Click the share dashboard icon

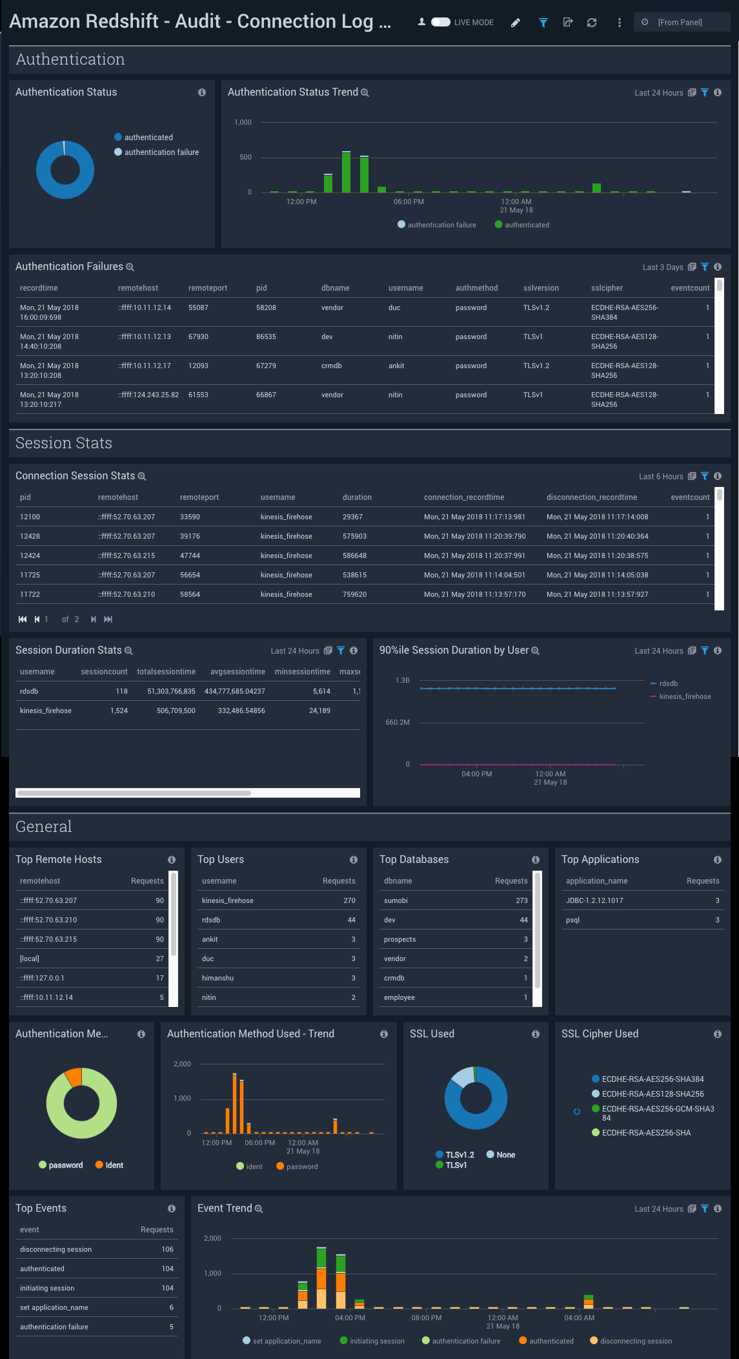568,23
